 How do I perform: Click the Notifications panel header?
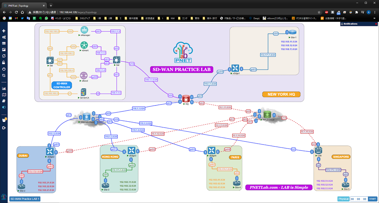point(359,24)
